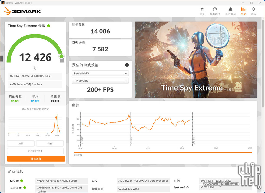Open the Battlefield V game dropdown

(100, 73)
